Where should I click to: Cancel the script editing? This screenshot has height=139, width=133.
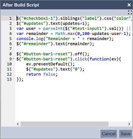click(x=109, y=134)
